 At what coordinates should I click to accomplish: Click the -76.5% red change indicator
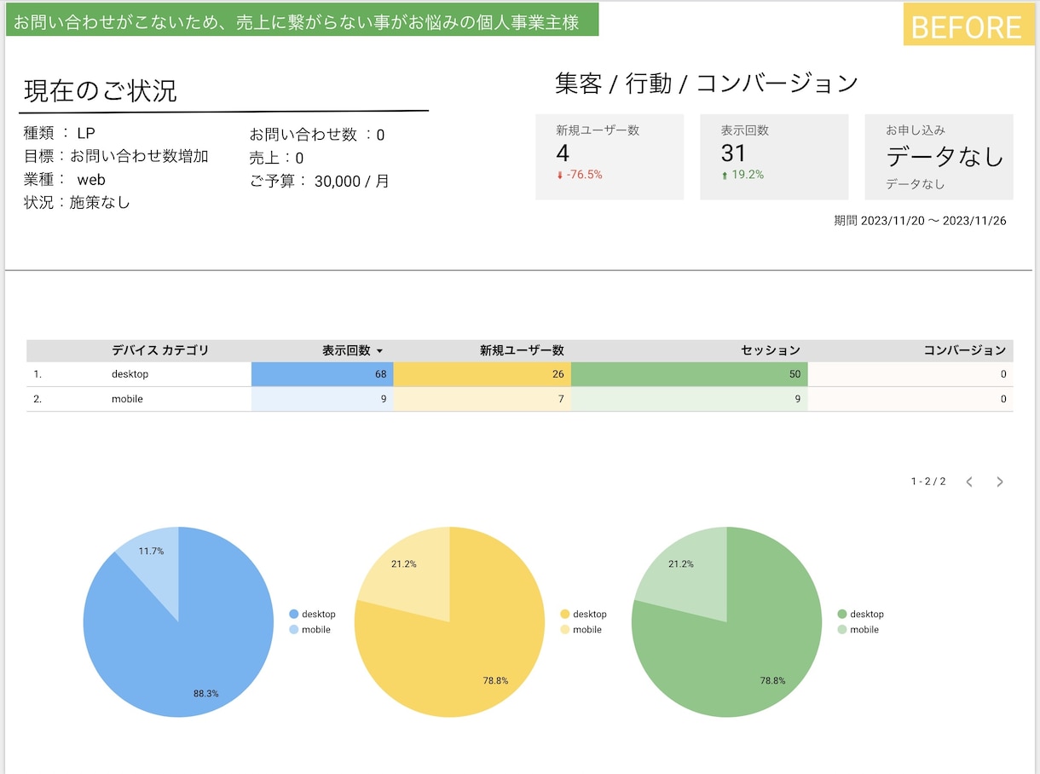coord(580,175)
